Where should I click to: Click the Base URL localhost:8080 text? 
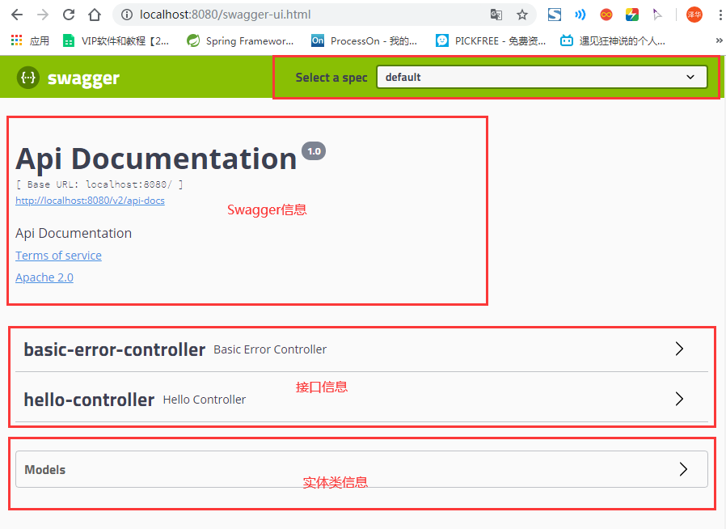point(99,184)
